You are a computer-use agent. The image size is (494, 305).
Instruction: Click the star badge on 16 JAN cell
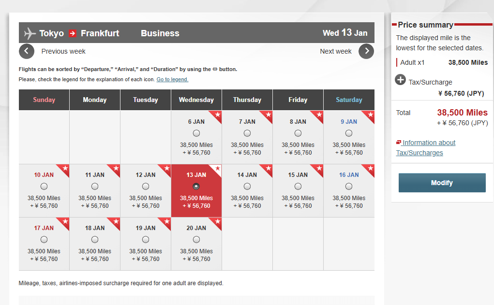click(369, 169)
